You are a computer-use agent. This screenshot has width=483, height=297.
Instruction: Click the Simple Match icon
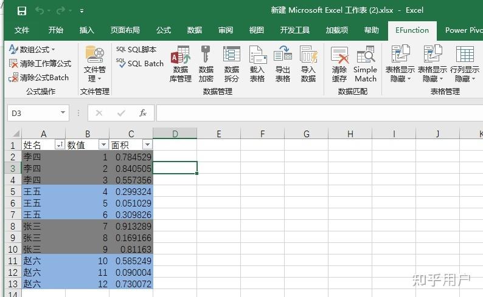click(366, 54)
